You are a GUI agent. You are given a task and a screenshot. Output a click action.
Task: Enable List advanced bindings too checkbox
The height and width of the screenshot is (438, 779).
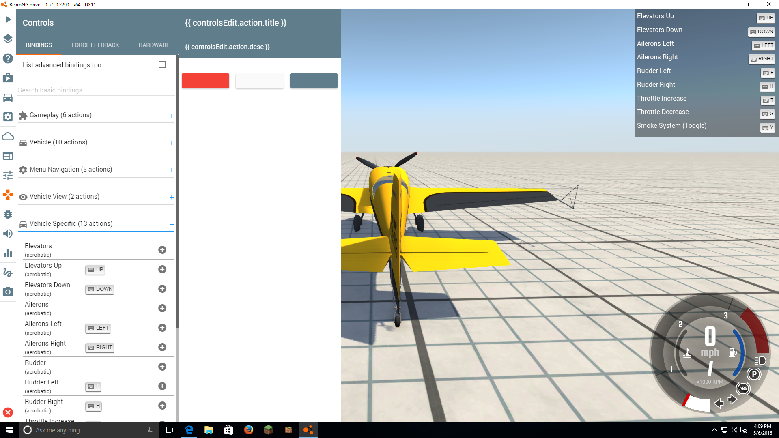[162, 64]
